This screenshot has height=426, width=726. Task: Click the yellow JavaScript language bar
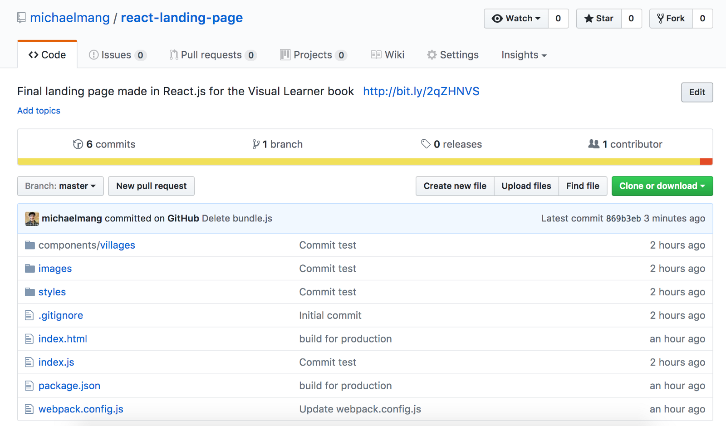358,162
